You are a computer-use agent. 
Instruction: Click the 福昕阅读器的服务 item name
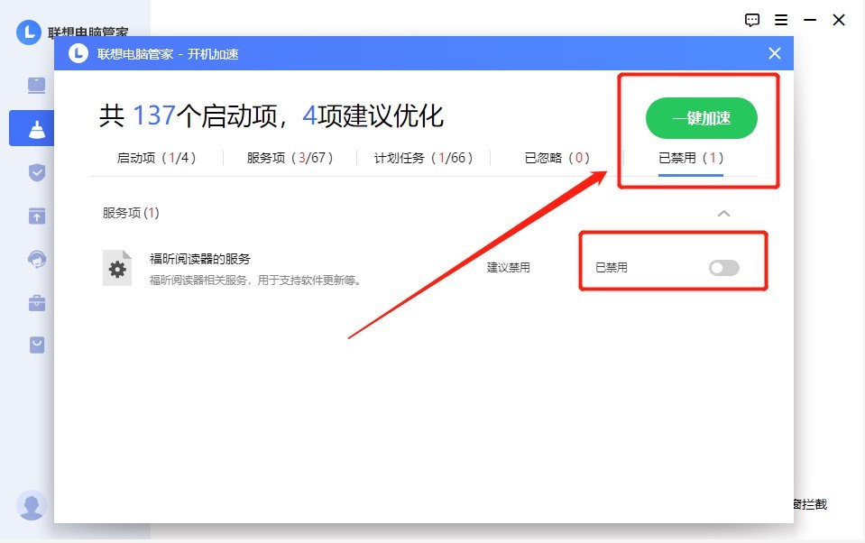click(199, 259)
